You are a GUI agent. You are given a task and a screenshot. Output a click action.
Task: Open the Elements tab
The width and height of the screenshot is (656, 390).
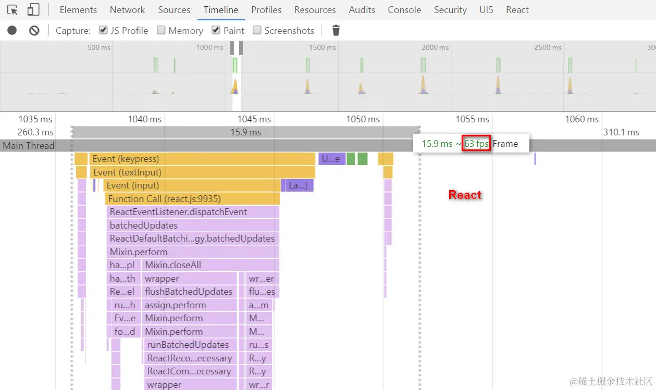click(x=78, y=10)
